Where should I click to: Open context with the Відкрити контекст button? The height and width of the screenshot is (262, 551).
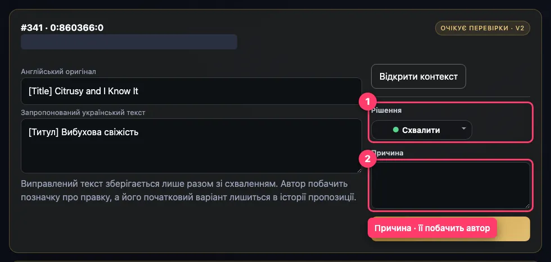pyautogui.click(x=418, y=76)
